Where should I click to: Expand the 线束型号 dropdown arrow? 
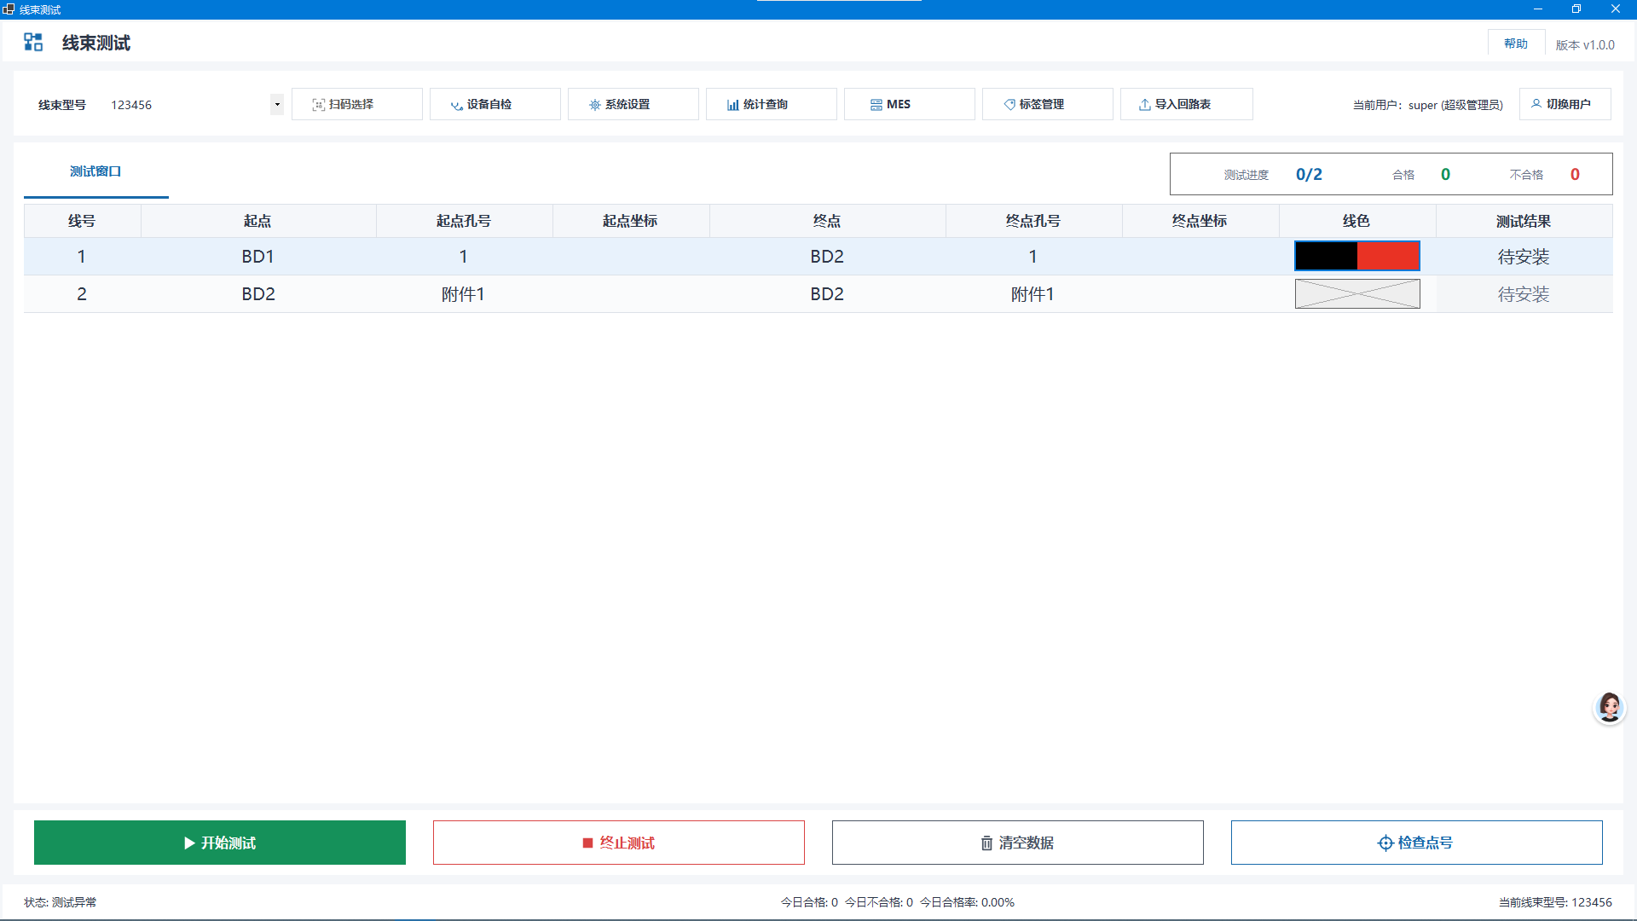[x=277, y=104]
